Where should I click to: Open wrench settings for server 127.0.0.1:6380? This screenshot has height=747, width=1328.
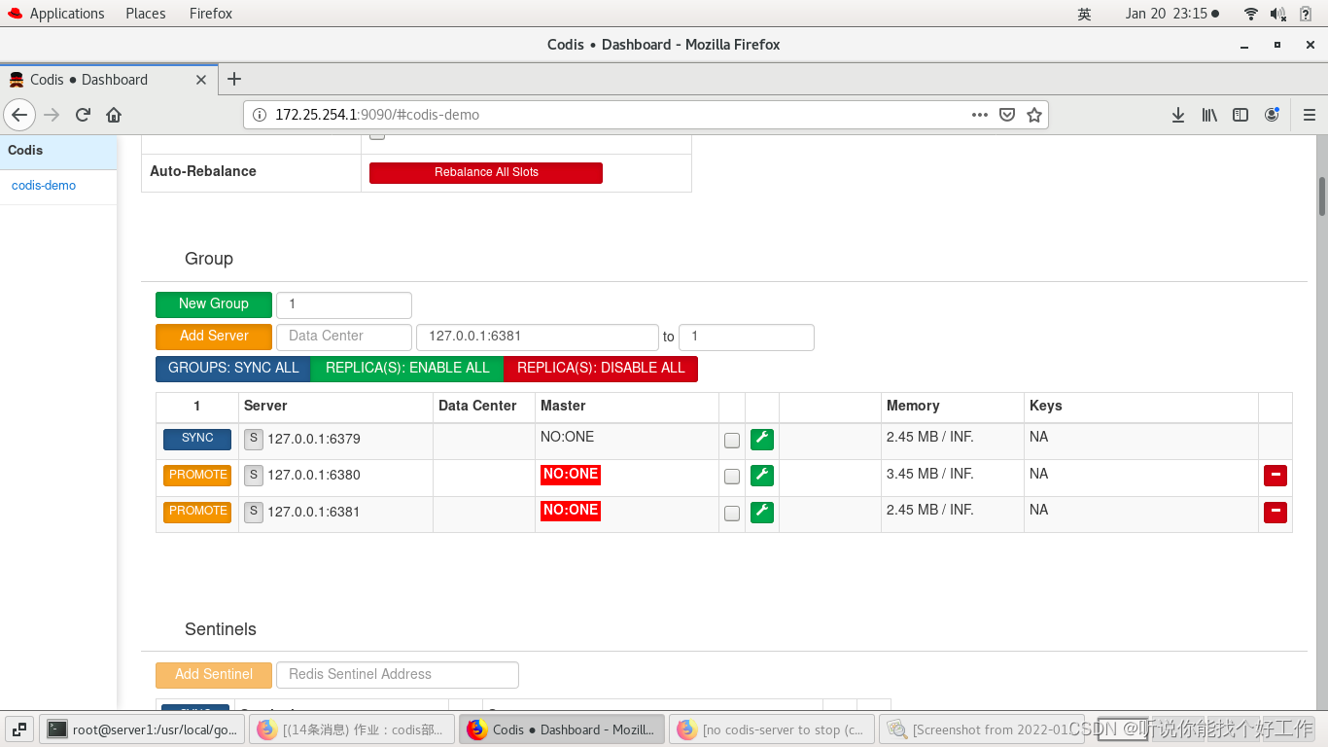762,476
